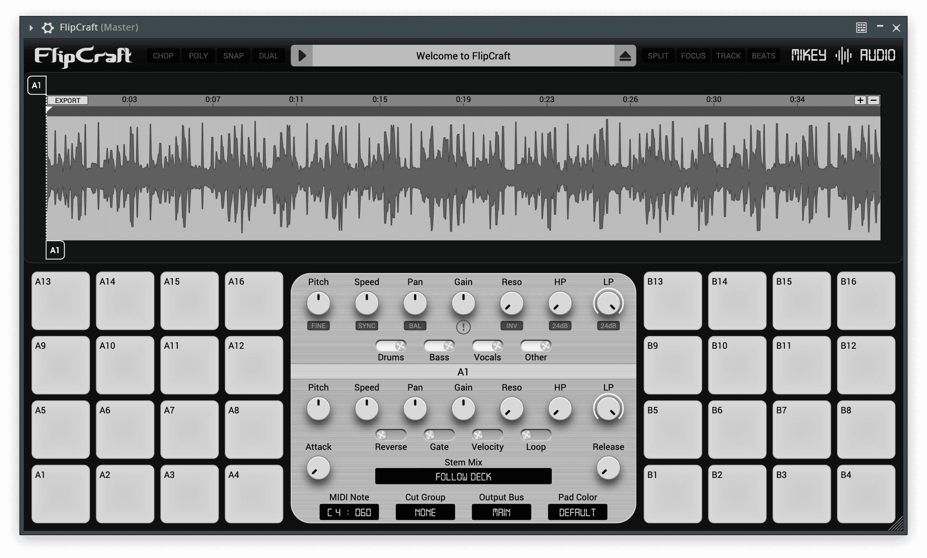Switch to the TRACK view
Viewport: 927px width, 558px height.
728,56
